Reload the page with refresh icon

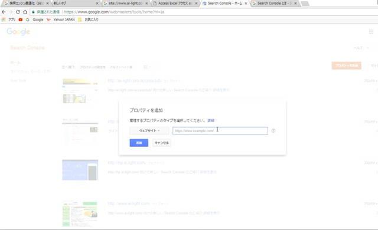[18, 12]
